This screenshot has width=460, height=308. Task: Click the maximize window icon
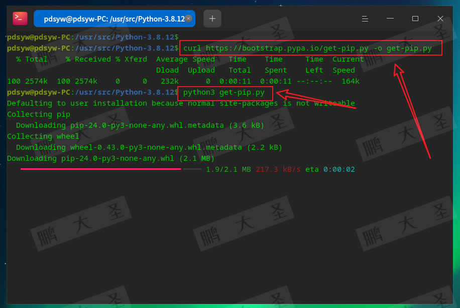click(x=415, y=19)
